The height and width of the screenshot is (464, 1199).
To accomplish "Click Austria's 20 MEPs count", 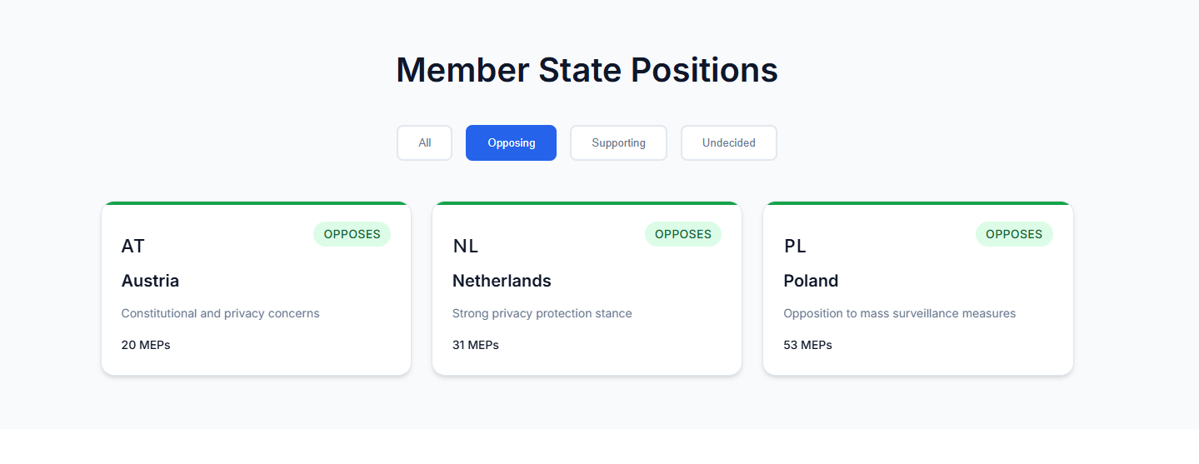I will pos(146,344).
